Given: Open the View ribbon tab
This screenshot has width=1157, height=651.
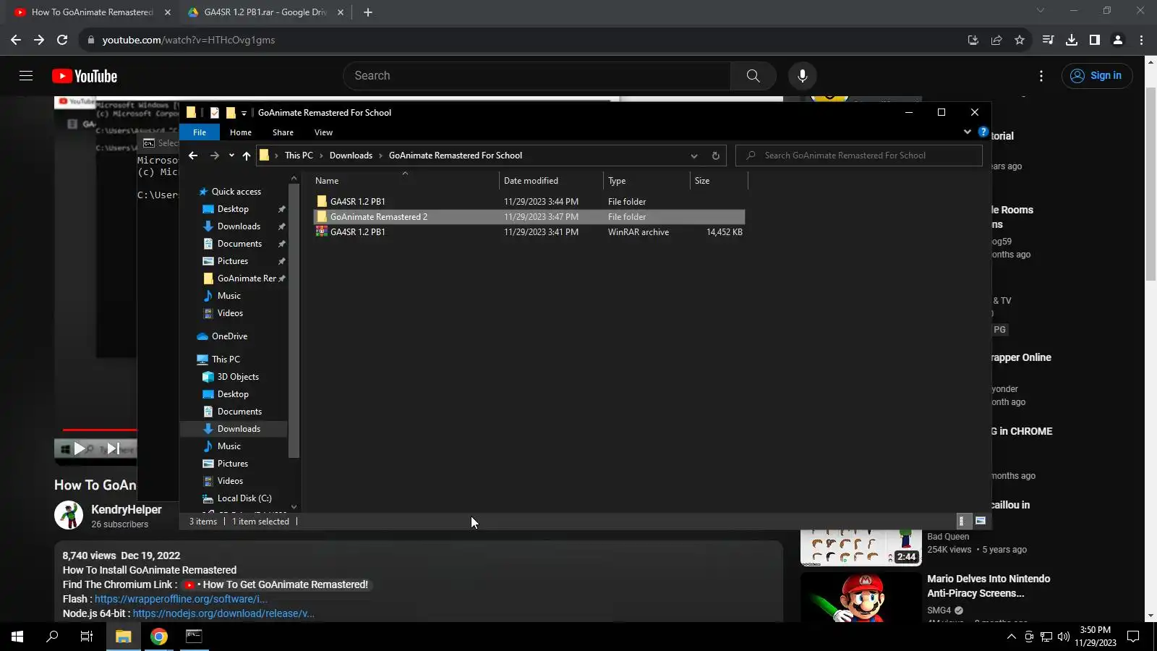Looking at the screenshot, I should pyautogui.click(x=323, y=132).
